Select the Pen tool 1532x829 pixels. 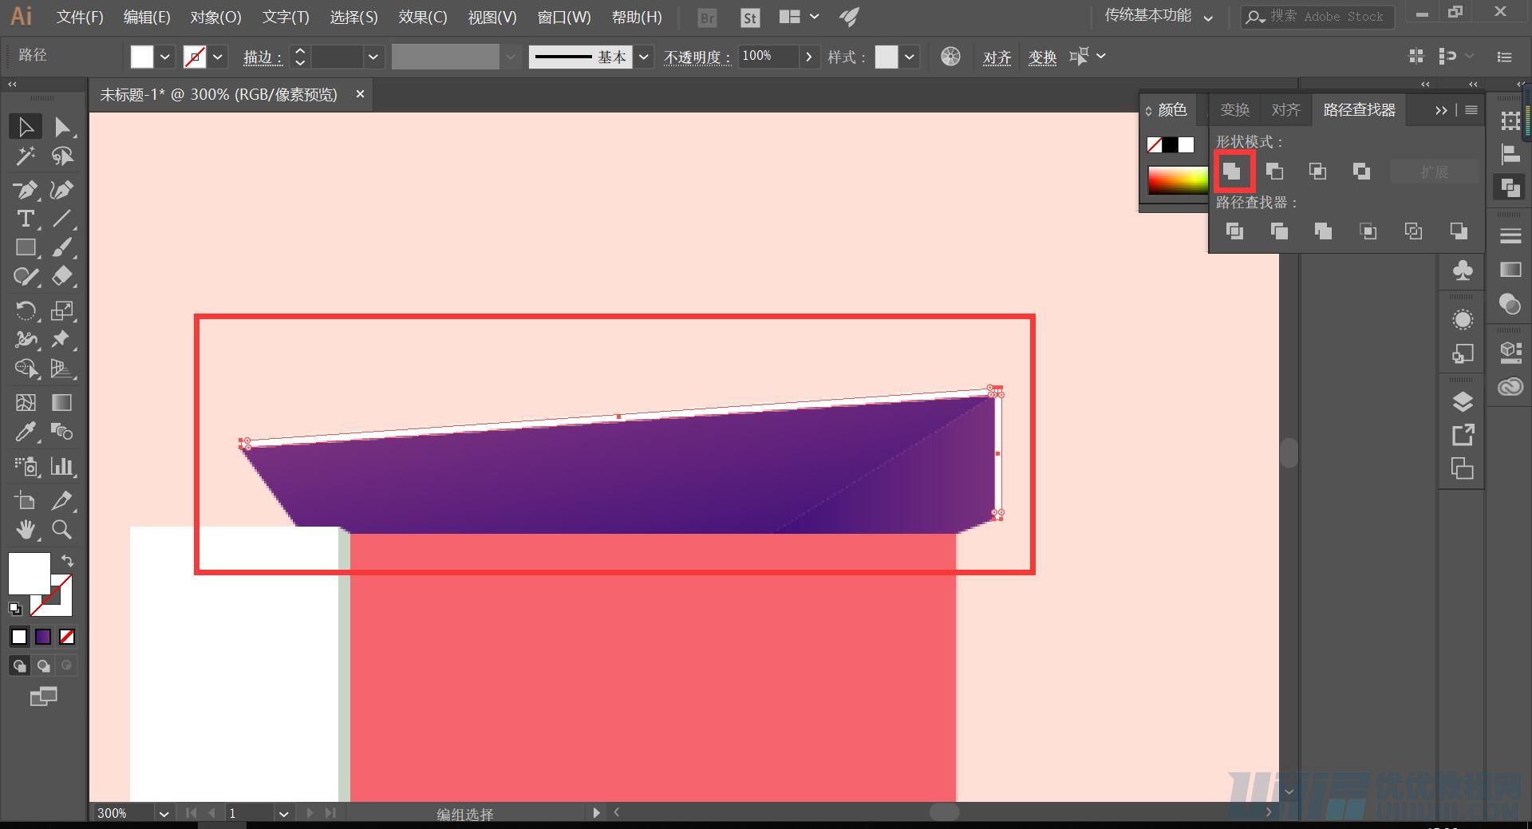[25, 191]
